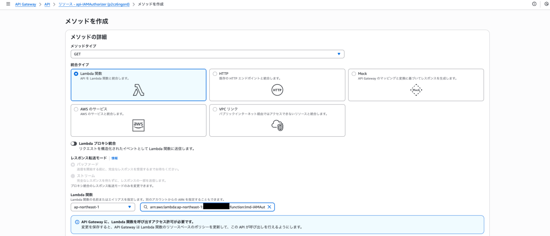
Task: Clear the Lambda function ARN field
Action: (269, 207)
